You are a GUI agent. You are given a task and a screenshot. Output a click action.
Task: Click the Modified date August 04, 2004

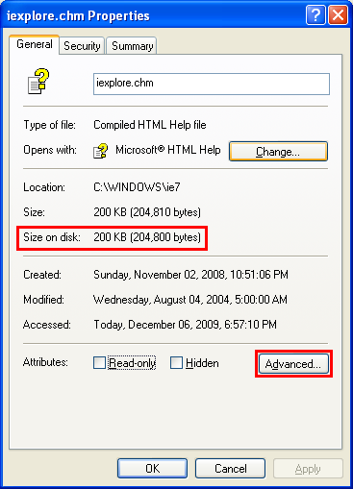[190, 300]
